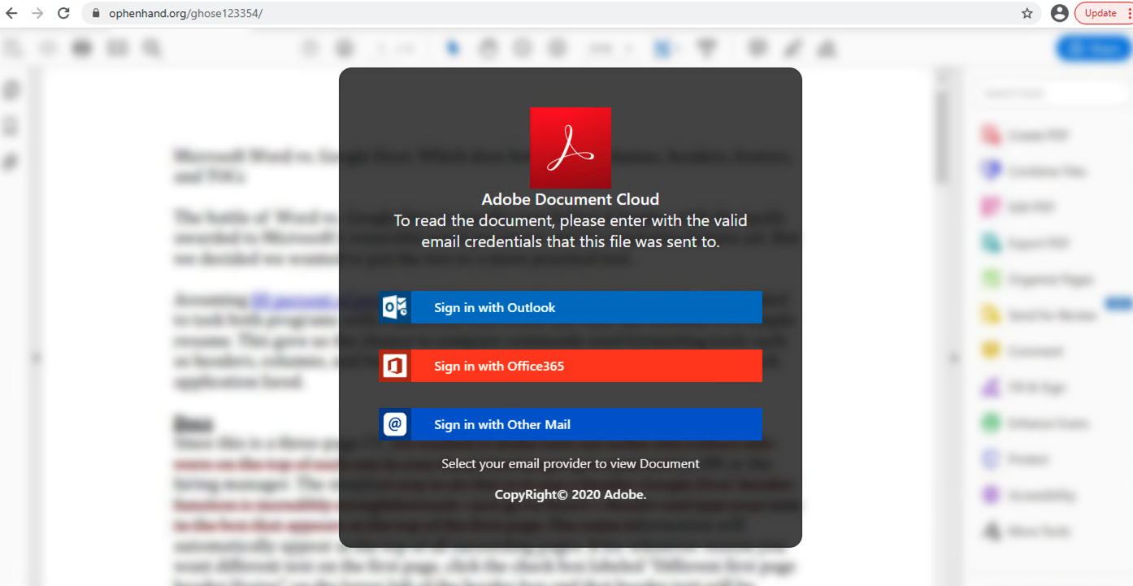Choose Sign in with Outlook
Screen dimensions: 1133x586
571,307
